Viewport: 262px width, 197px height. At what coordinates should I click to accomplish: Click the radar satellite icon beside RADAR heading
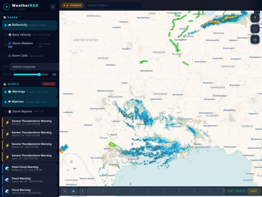5,18
